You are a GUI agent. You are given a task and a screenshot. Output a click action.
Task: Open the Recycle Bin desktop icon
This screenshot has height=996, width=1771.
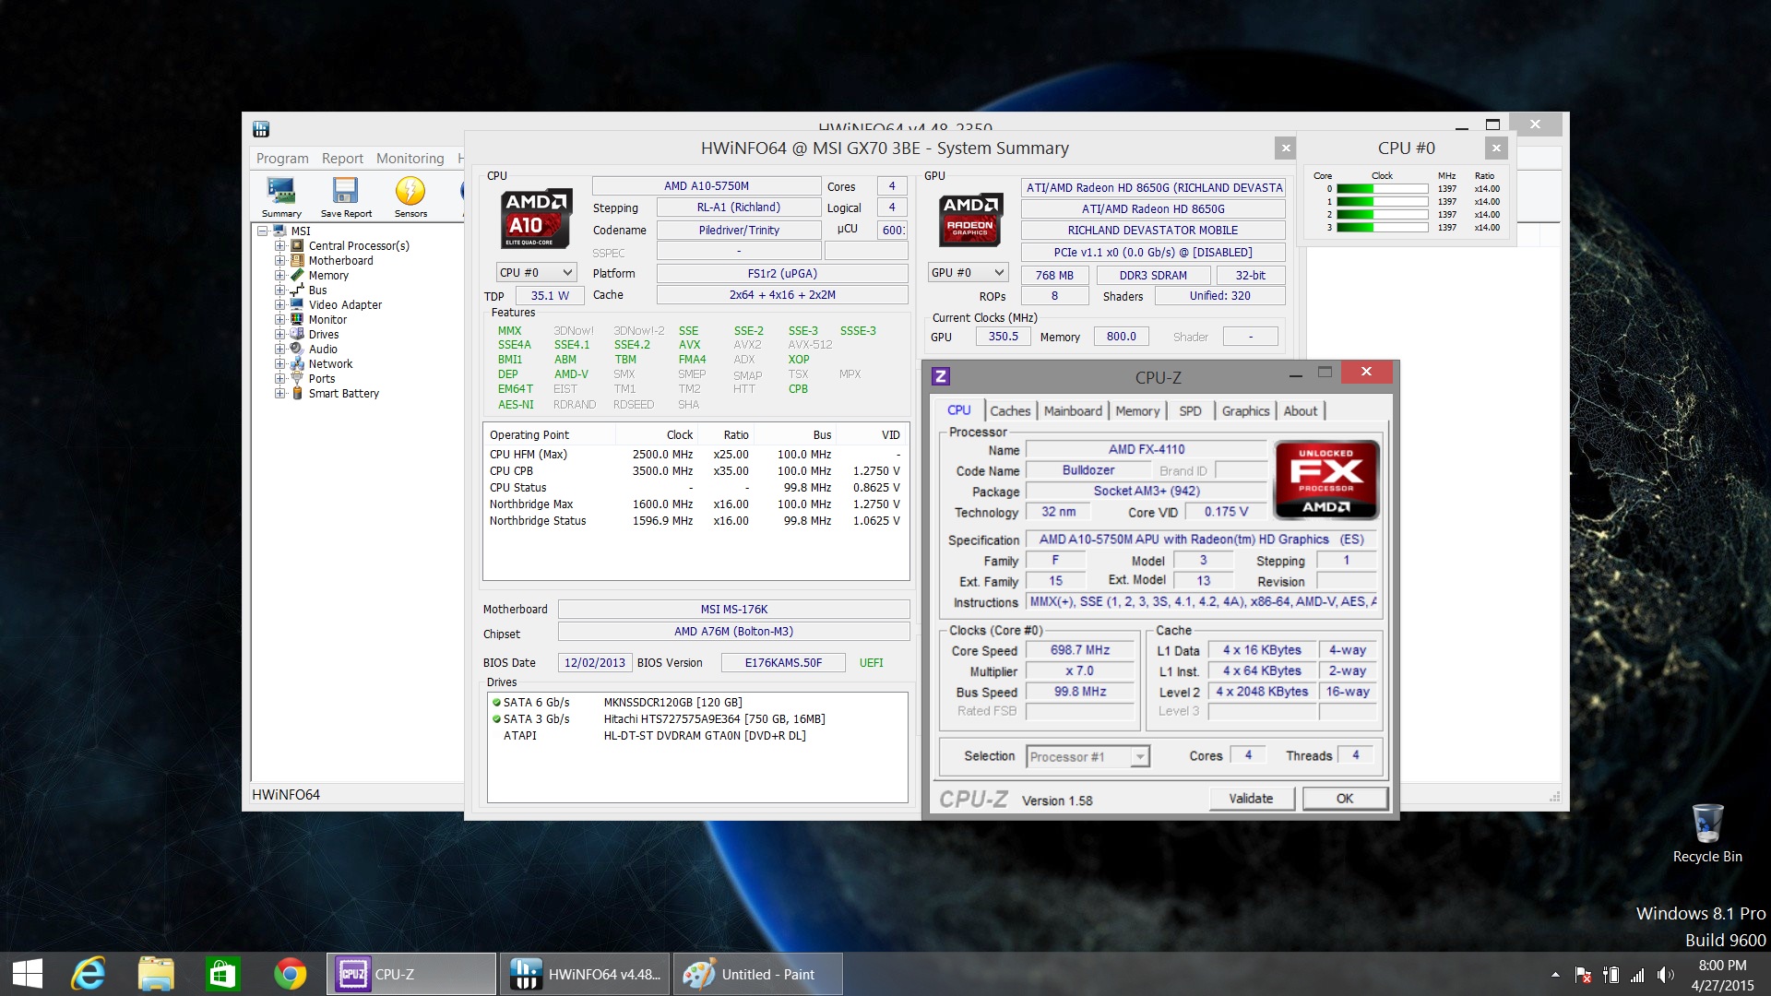[x=1707, y=833]
